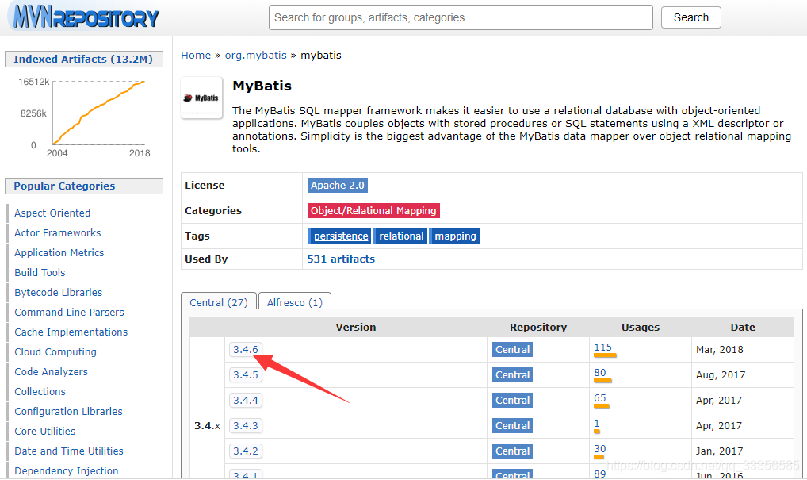Viewport: 807px width, 480px height.
Task: Open the Date and Time Utilities category
Action: coord(69,451)
